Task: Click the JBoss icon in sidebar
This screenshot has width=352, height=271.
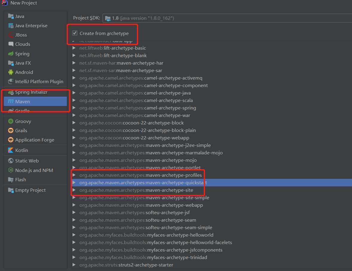Action: 11,35
